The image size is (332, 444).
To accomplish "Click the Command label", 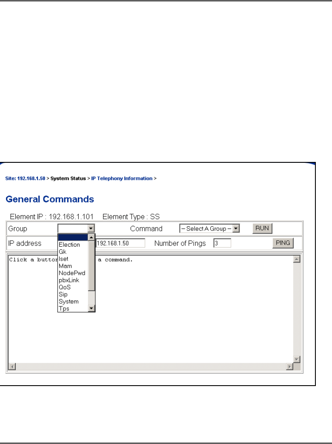I will (146, 228).
